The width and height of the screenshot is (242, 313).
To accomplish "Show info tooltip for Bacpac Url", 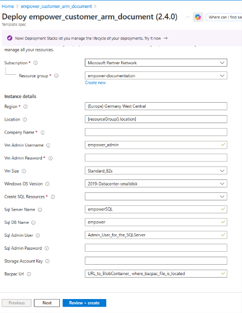I will point(29,274).
